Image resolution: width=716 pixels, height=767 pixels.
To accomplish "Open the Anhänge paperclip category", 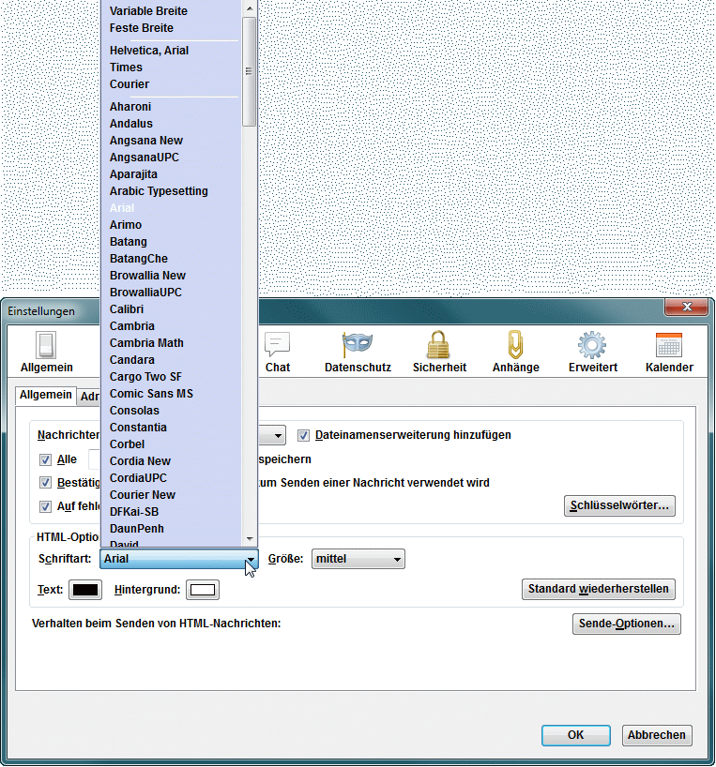I will point(515,353).
